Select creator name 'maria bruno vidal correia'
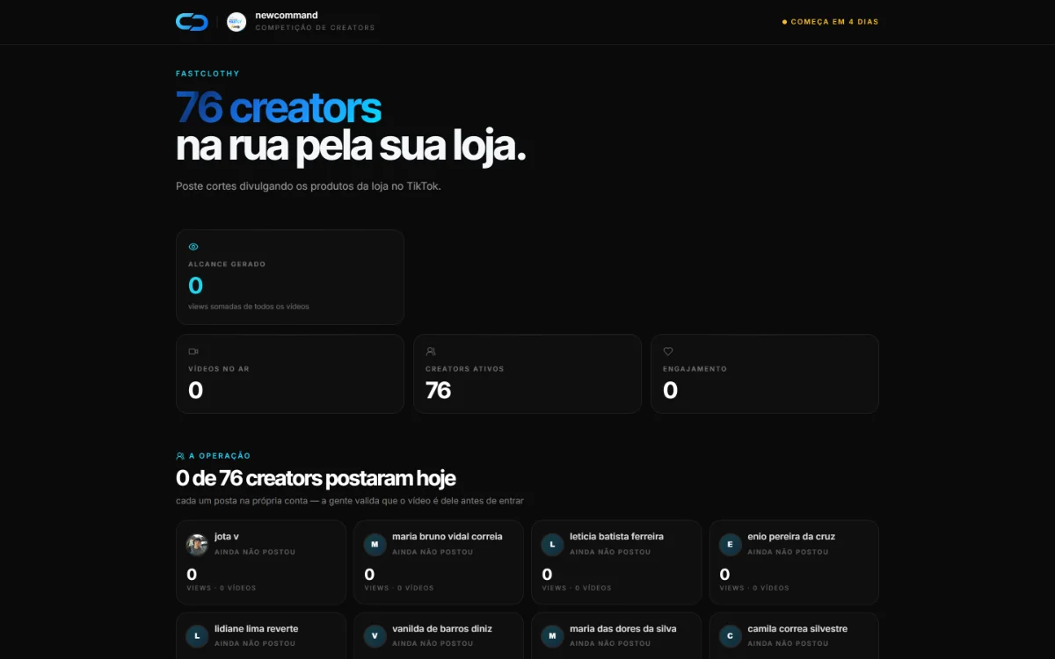This screenshot has width=1055, height=659. click(x=447, y=536)
